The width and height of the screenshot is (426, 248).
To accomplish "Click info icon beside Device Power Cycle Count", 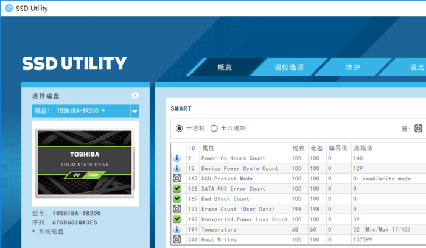I will 177,168.
